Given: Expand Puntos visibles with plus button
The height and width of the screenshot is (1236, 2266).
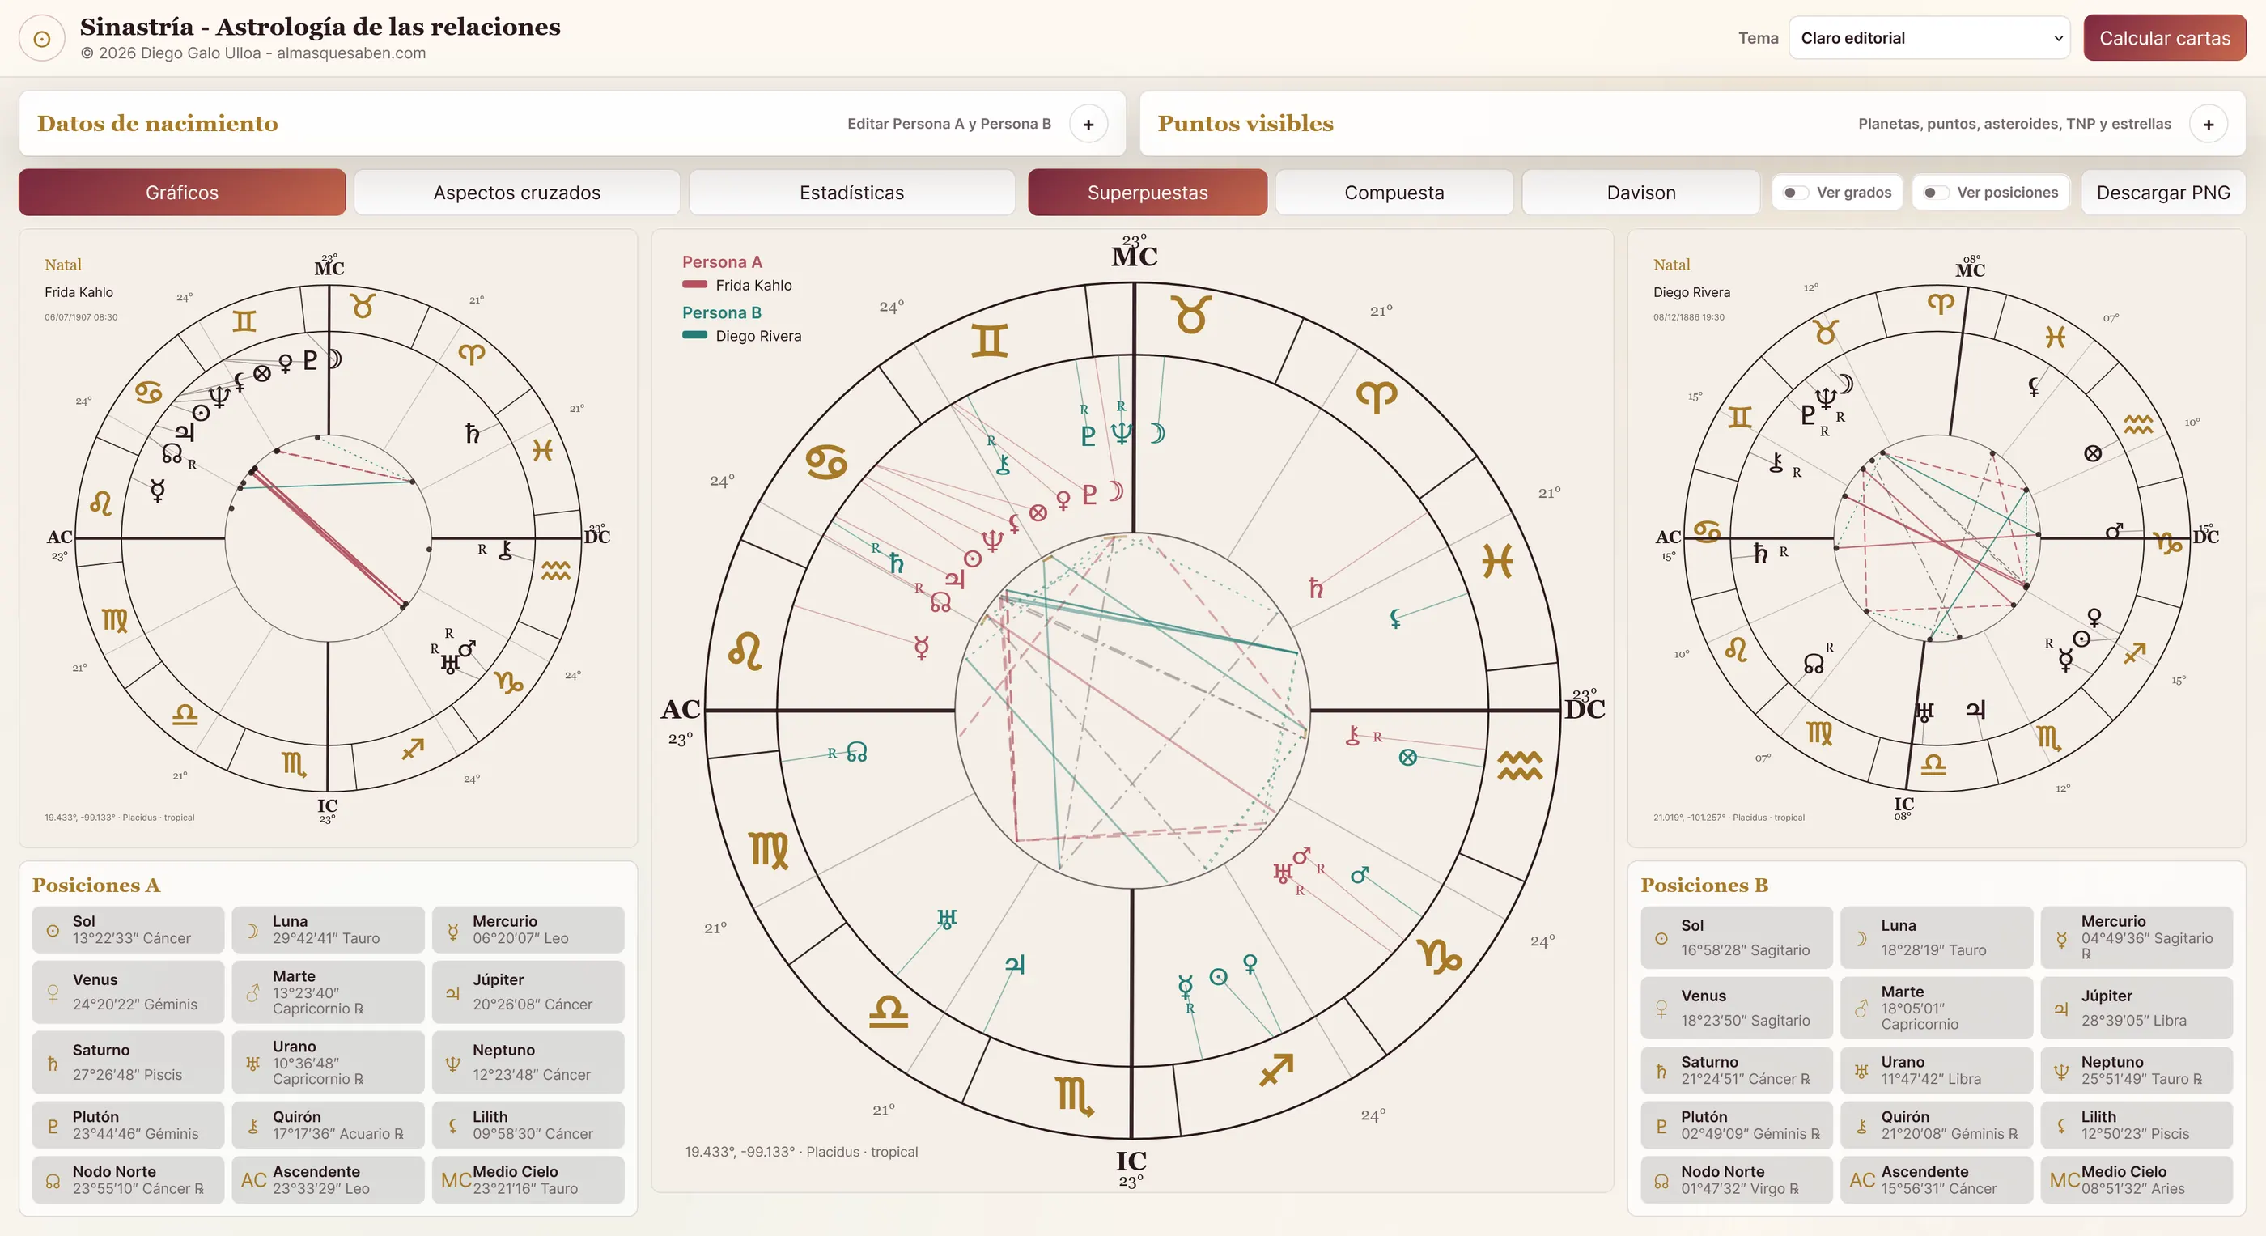Looking at the screenshot, I should 2208,124.
